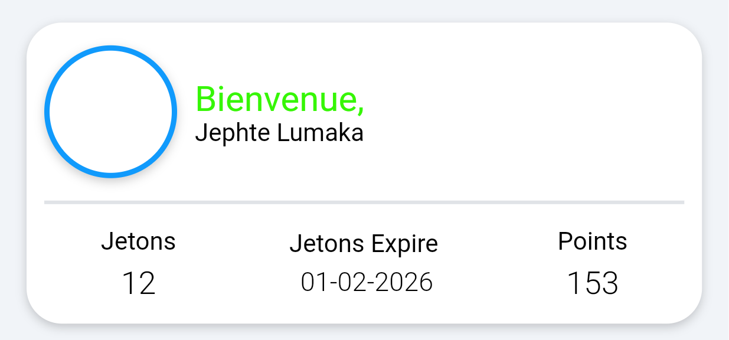Click the Points total of 153

coord(592,283)
